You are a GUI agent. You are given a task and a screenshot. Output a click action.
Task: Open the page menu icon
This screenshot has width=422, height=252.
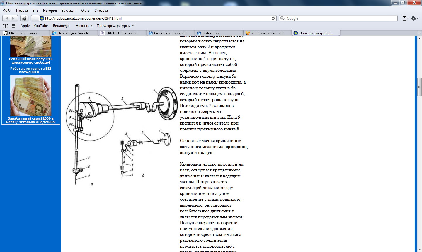coord(405,18)
